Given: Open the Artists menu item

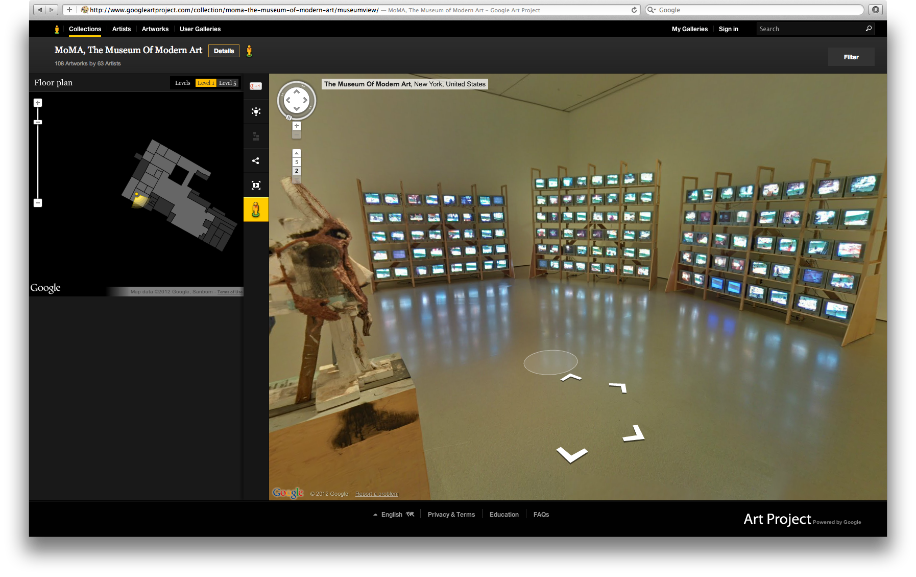Looking at the screenshot, I should point(121,29).
